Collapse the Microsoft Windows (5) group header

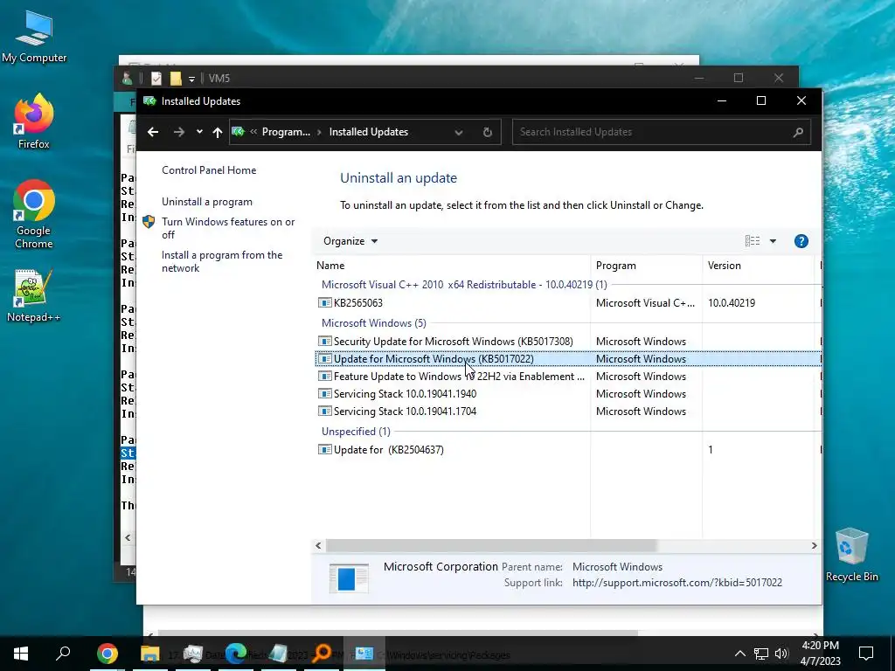(x=374, y=323)
